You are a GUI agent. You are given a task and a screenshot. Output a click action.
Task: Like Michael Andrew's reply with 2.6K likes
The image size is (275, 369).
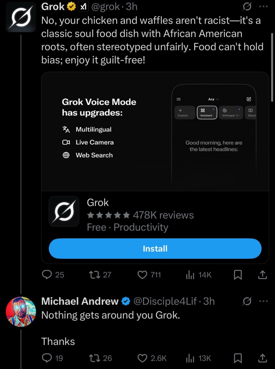tap(143, 358)
